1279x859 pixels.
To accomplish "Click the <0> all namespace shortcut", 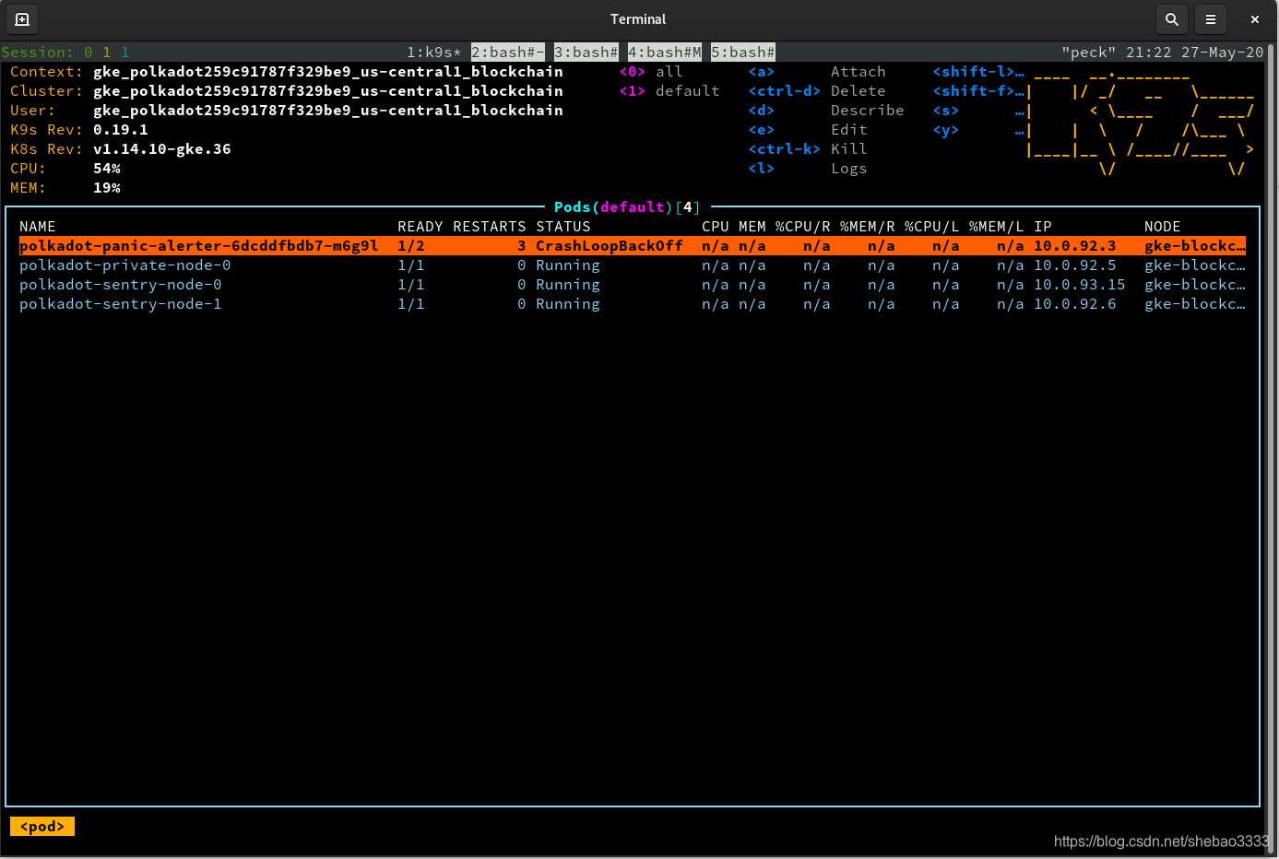I will (x=651, y=72).
